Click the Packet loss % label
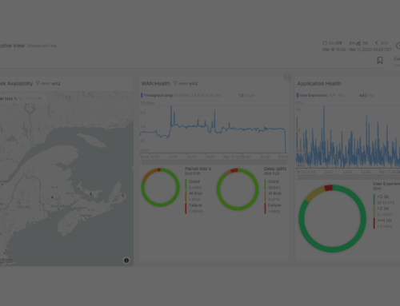 pos(198,169)
